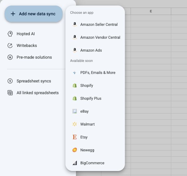Select PDFs, Emails & More
This screenshot has width=187, height=176.
tap(95, 73)
